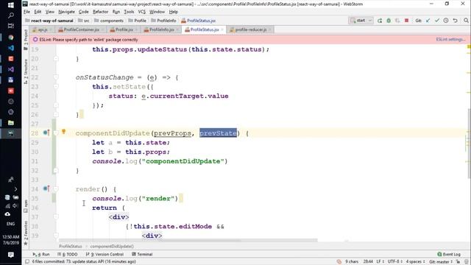Viewport: 471px width, 265px height.
Task: Switch to ProfileInfo.jsx editor tab
Action: coord(162,29)
